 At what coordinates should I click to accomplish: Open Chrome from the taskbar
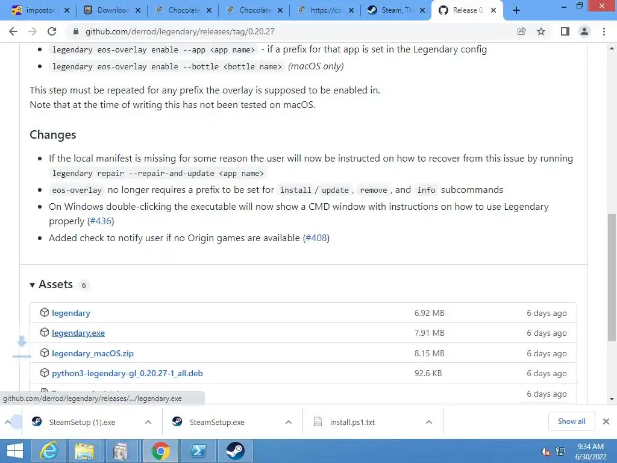click(x=160, y=451)
